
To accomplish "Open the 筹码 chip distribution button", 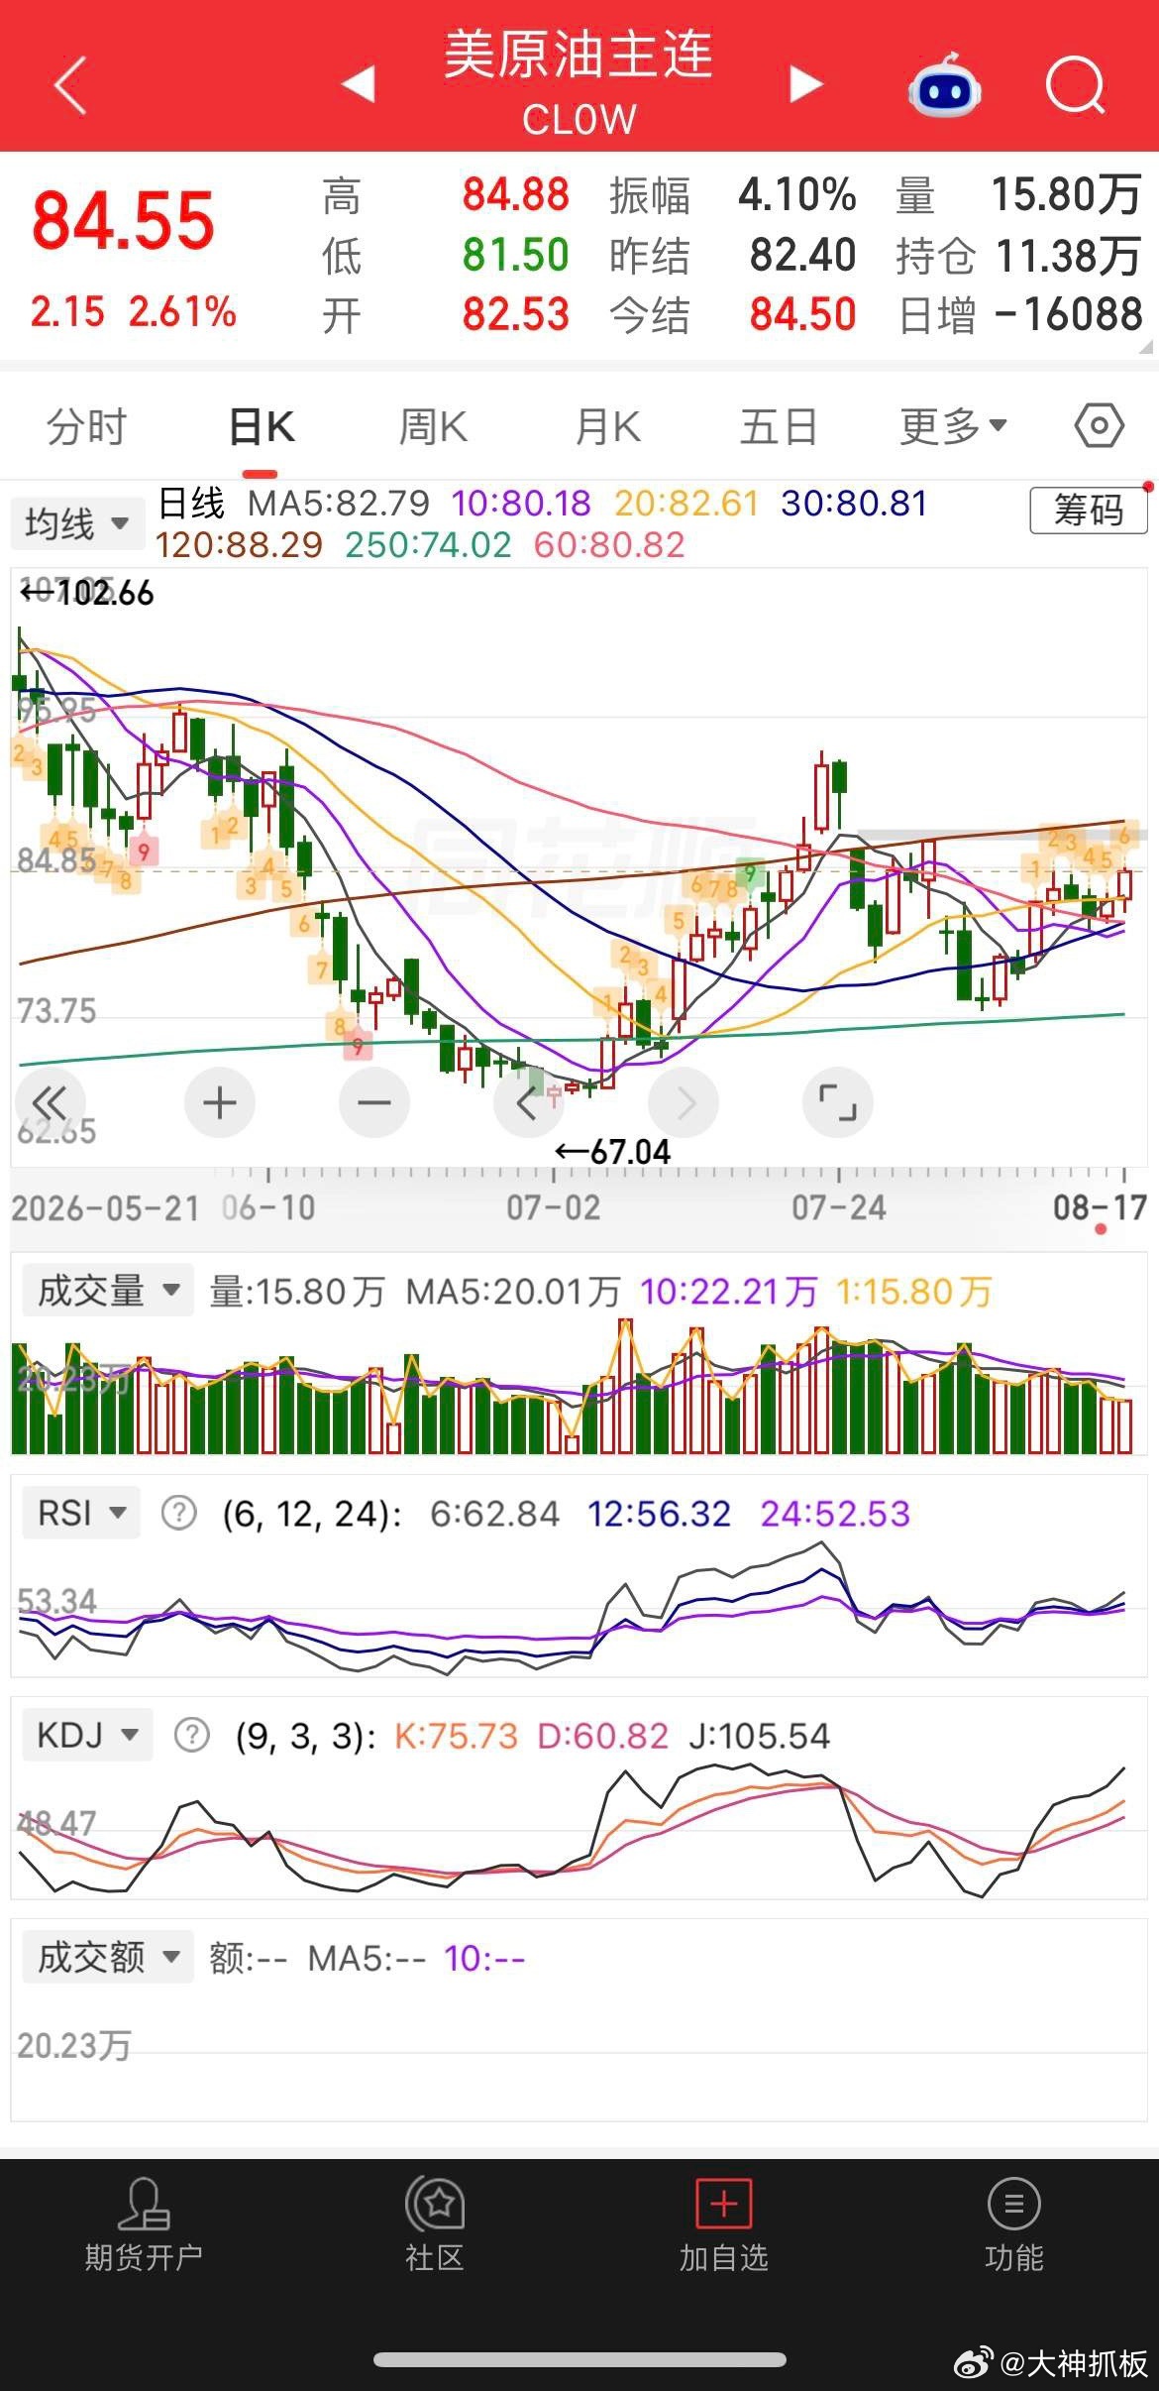I will (x=1089, y=511).
